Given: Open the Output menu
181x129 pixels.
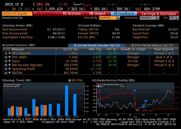Looking at the screenshot, I should (99, 13).
